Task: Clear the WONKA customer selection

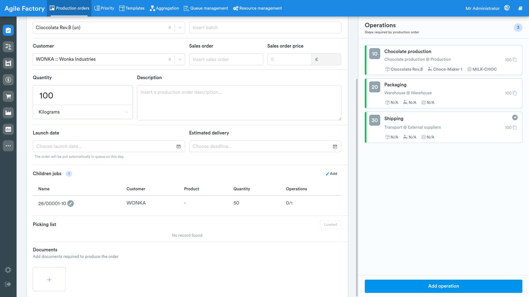Action: click(x=170, y=59)
